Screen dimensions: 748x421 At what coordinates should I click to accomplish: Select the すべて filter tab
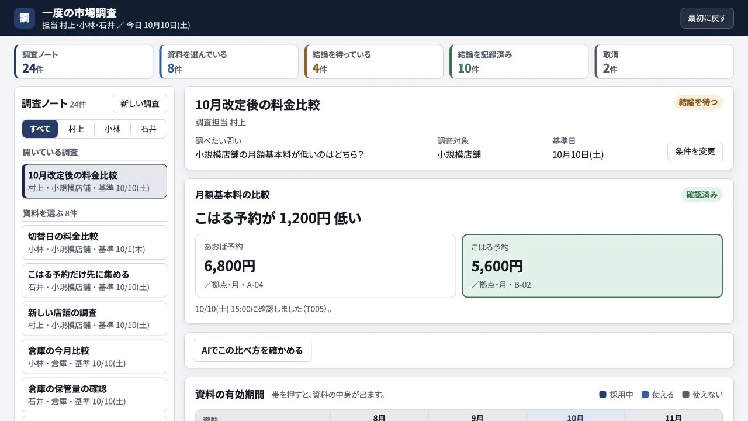[40, 129]
